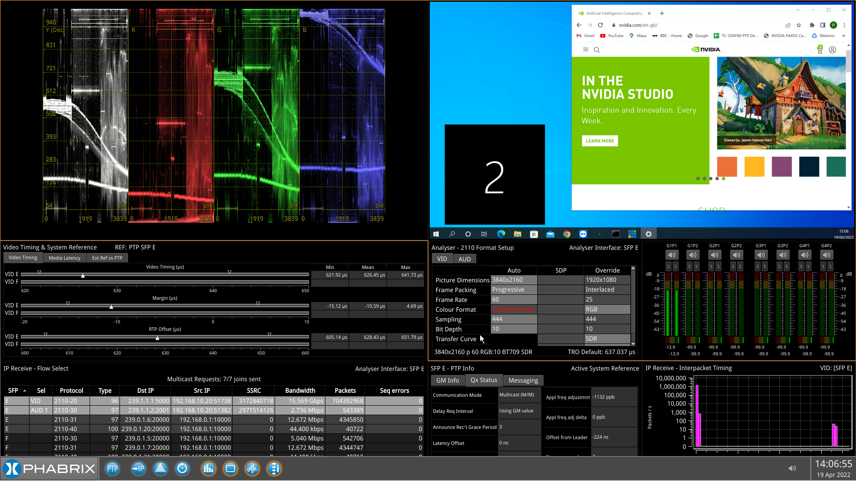The image size is (856, 481).
Task: Open the histogram analysis tool
Action: [x=160, y=469]
